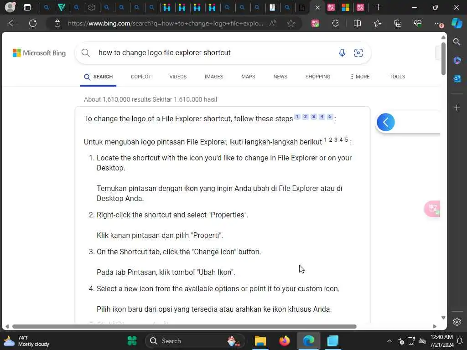Switch to the VIDEOS tab
Image resolution: width=467 pixels, height=350 pixels.
(178, 77)
